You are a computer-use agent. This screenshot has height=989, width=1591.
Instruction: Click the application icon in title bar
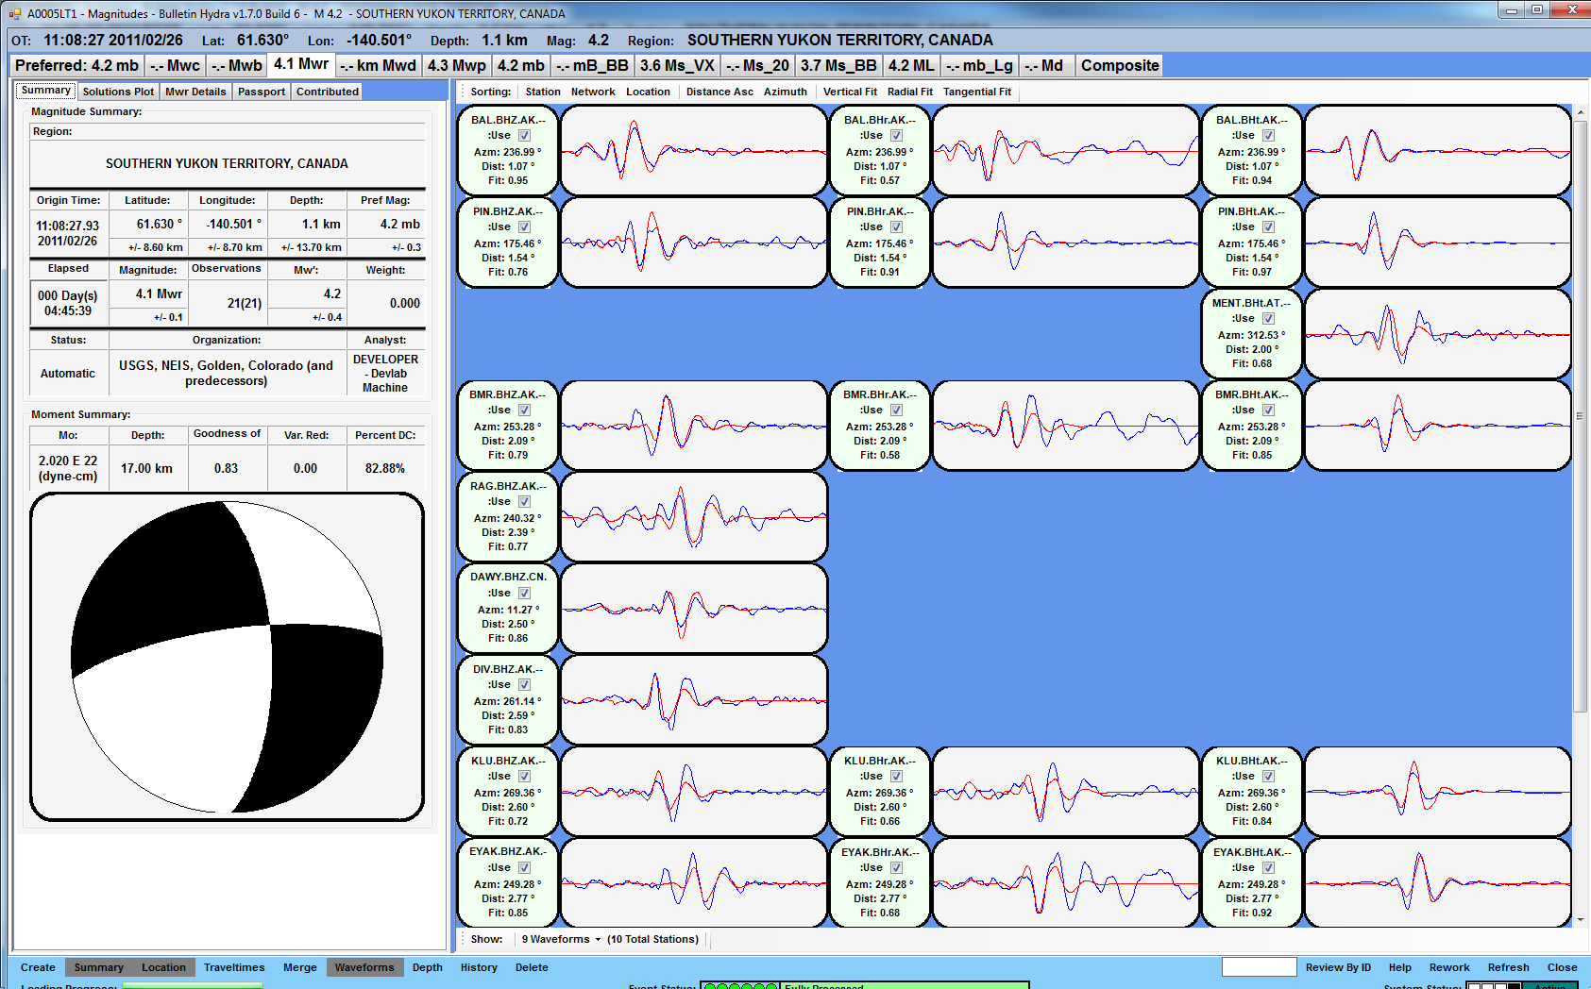(15, 13)
